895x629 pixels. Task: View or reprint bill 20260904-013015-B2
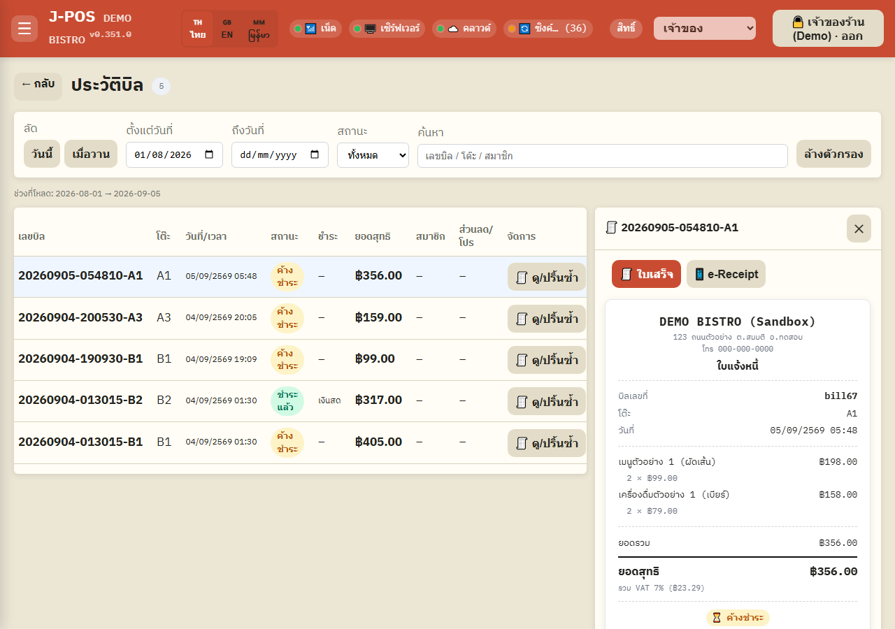(x=547, y=402)
